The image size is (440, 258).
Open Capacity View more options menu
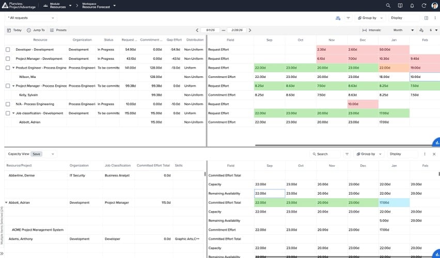(x=425, y=154)
